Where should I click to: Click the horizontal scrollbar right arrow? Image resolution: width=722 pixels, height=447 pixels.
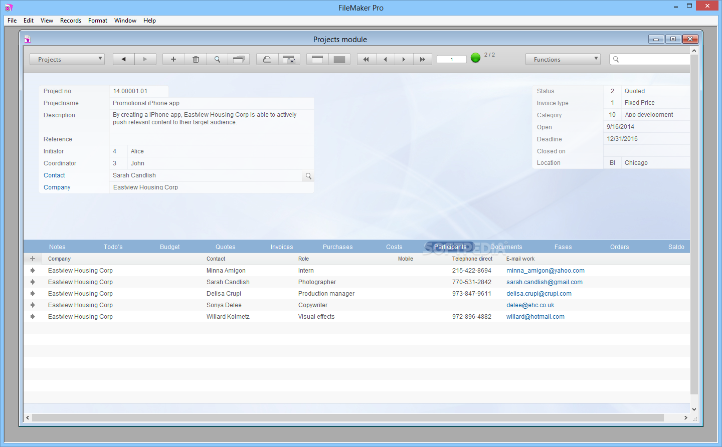click(x=685, y=417)
